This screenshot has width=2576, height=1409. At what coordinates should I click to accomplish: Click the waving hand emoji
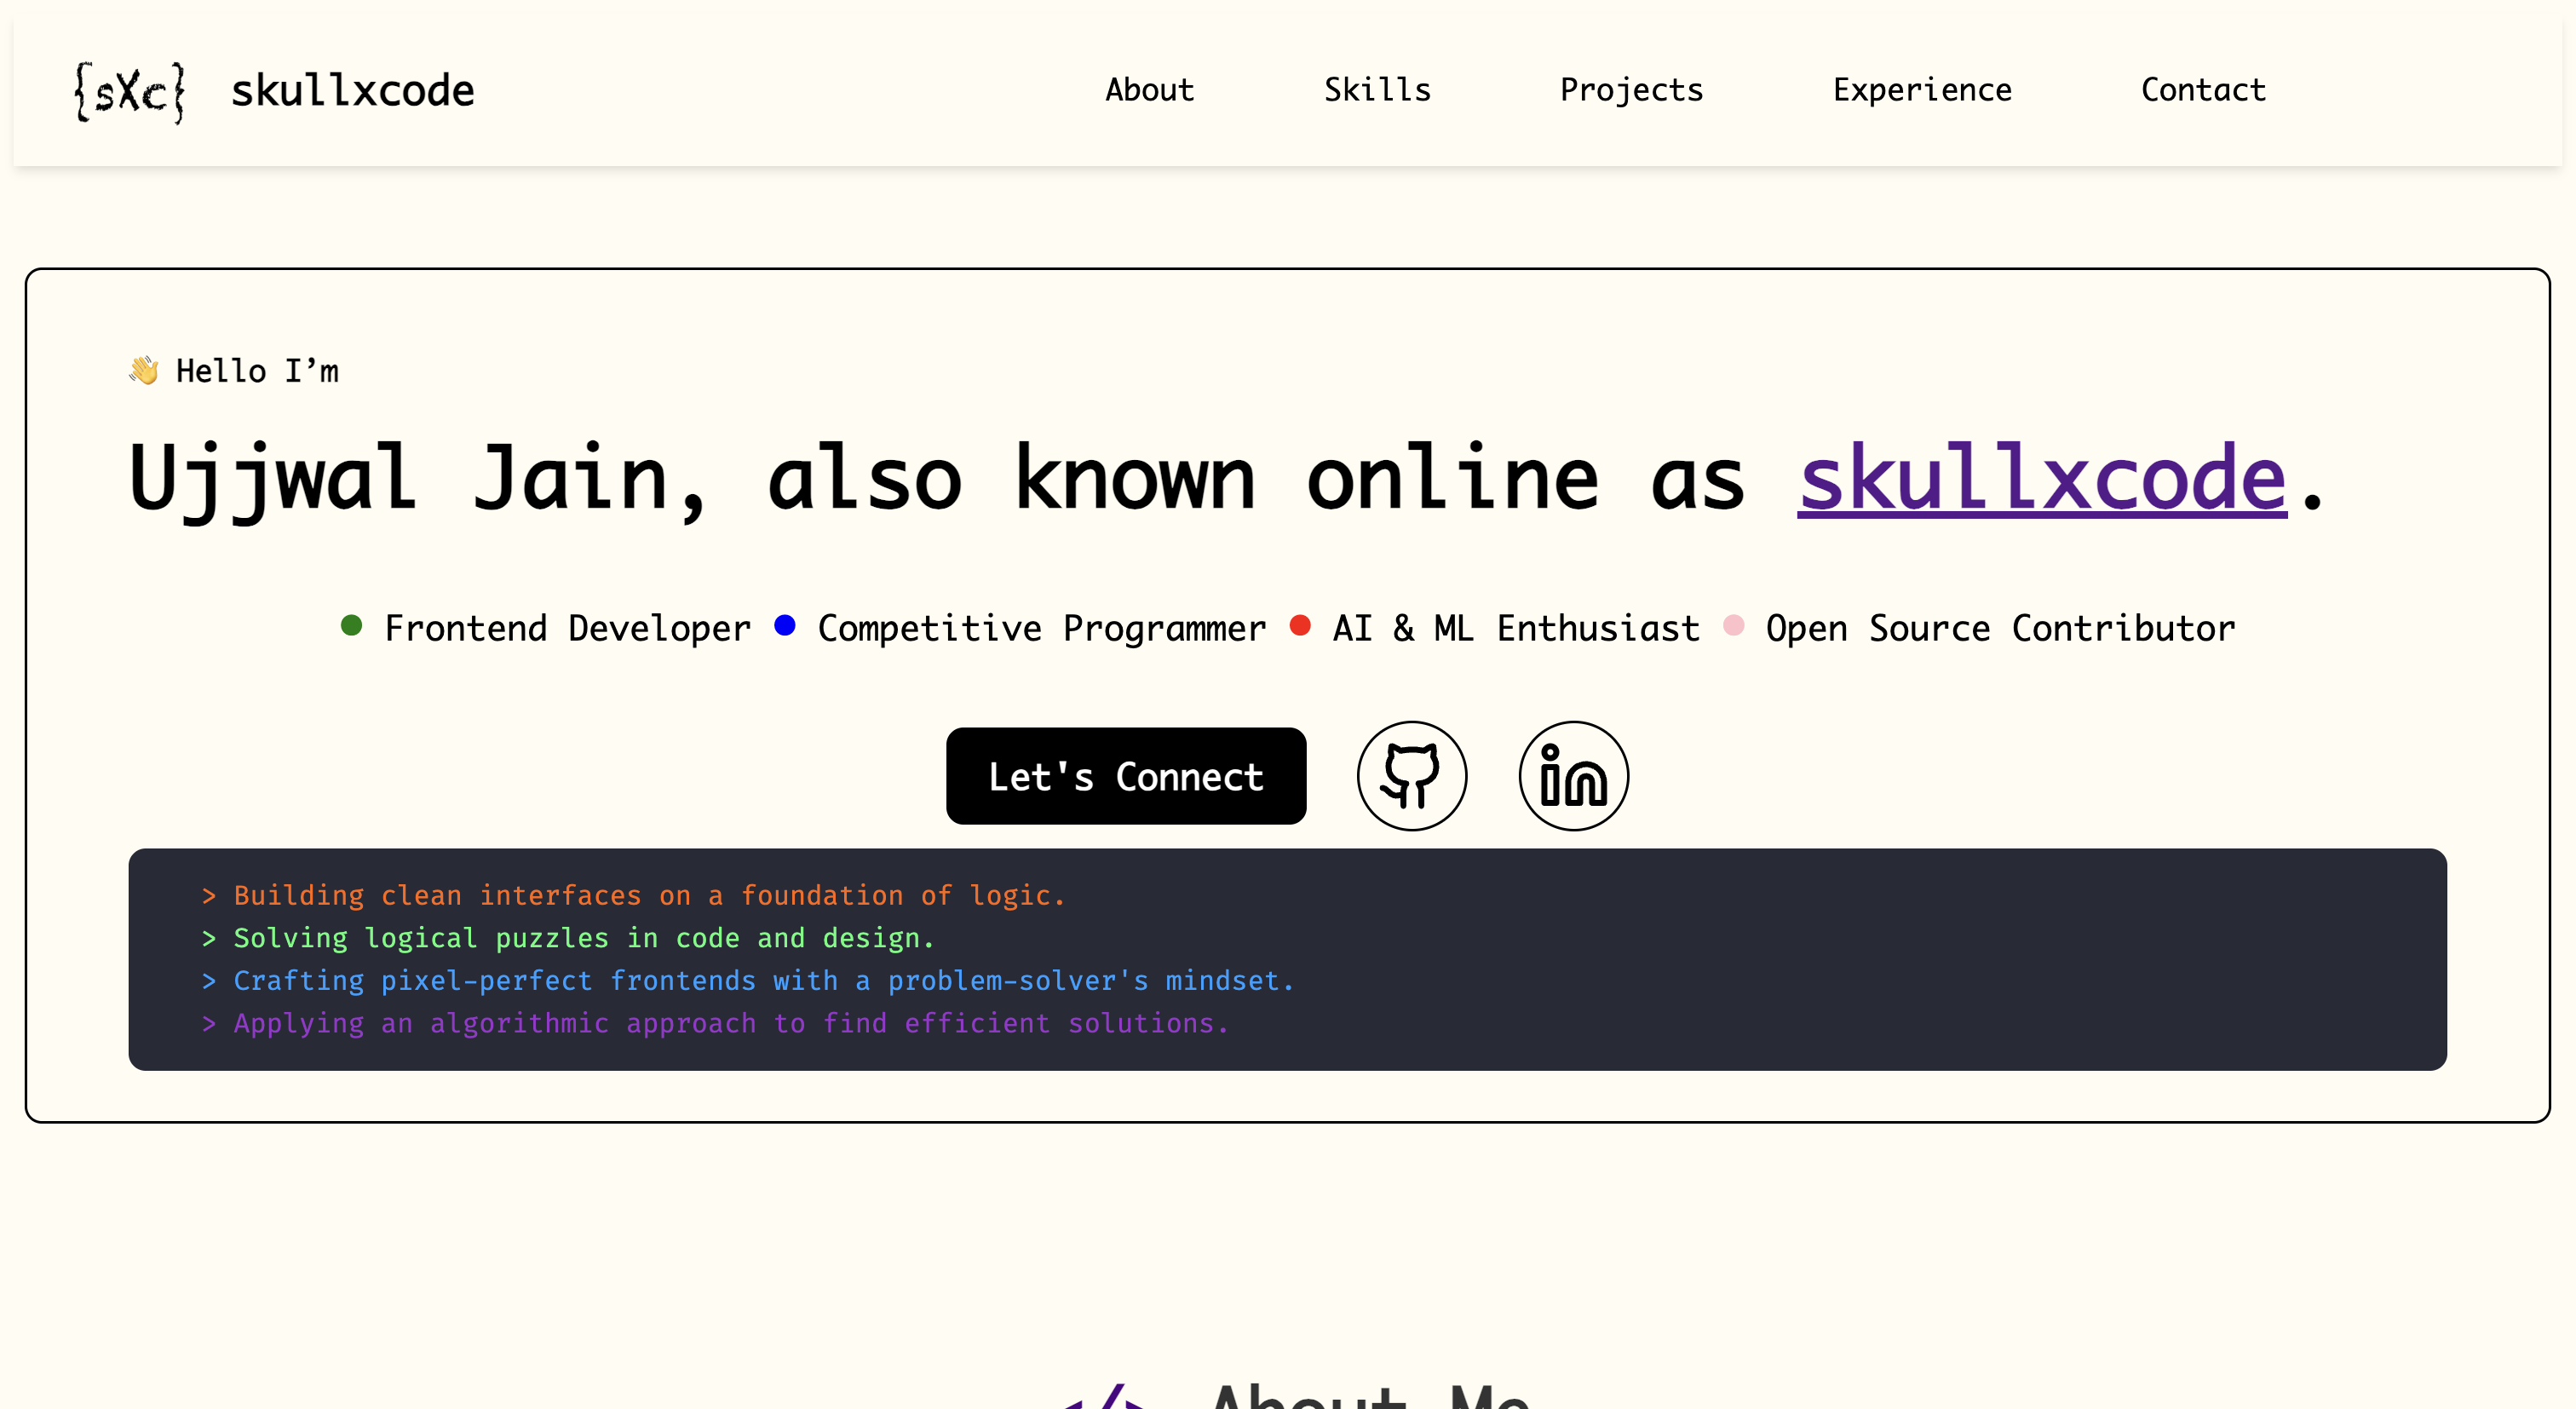pos(144,370)
